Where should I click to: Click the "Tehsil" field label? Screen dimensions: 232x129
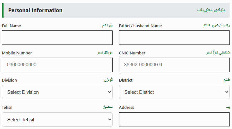click(7, 107)
